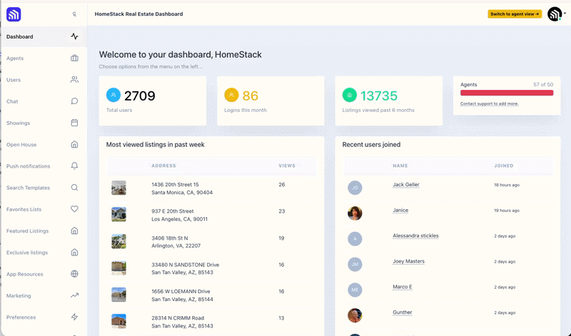
Task: Click the Showings calendar icon
Action: [x=74, y=123]
